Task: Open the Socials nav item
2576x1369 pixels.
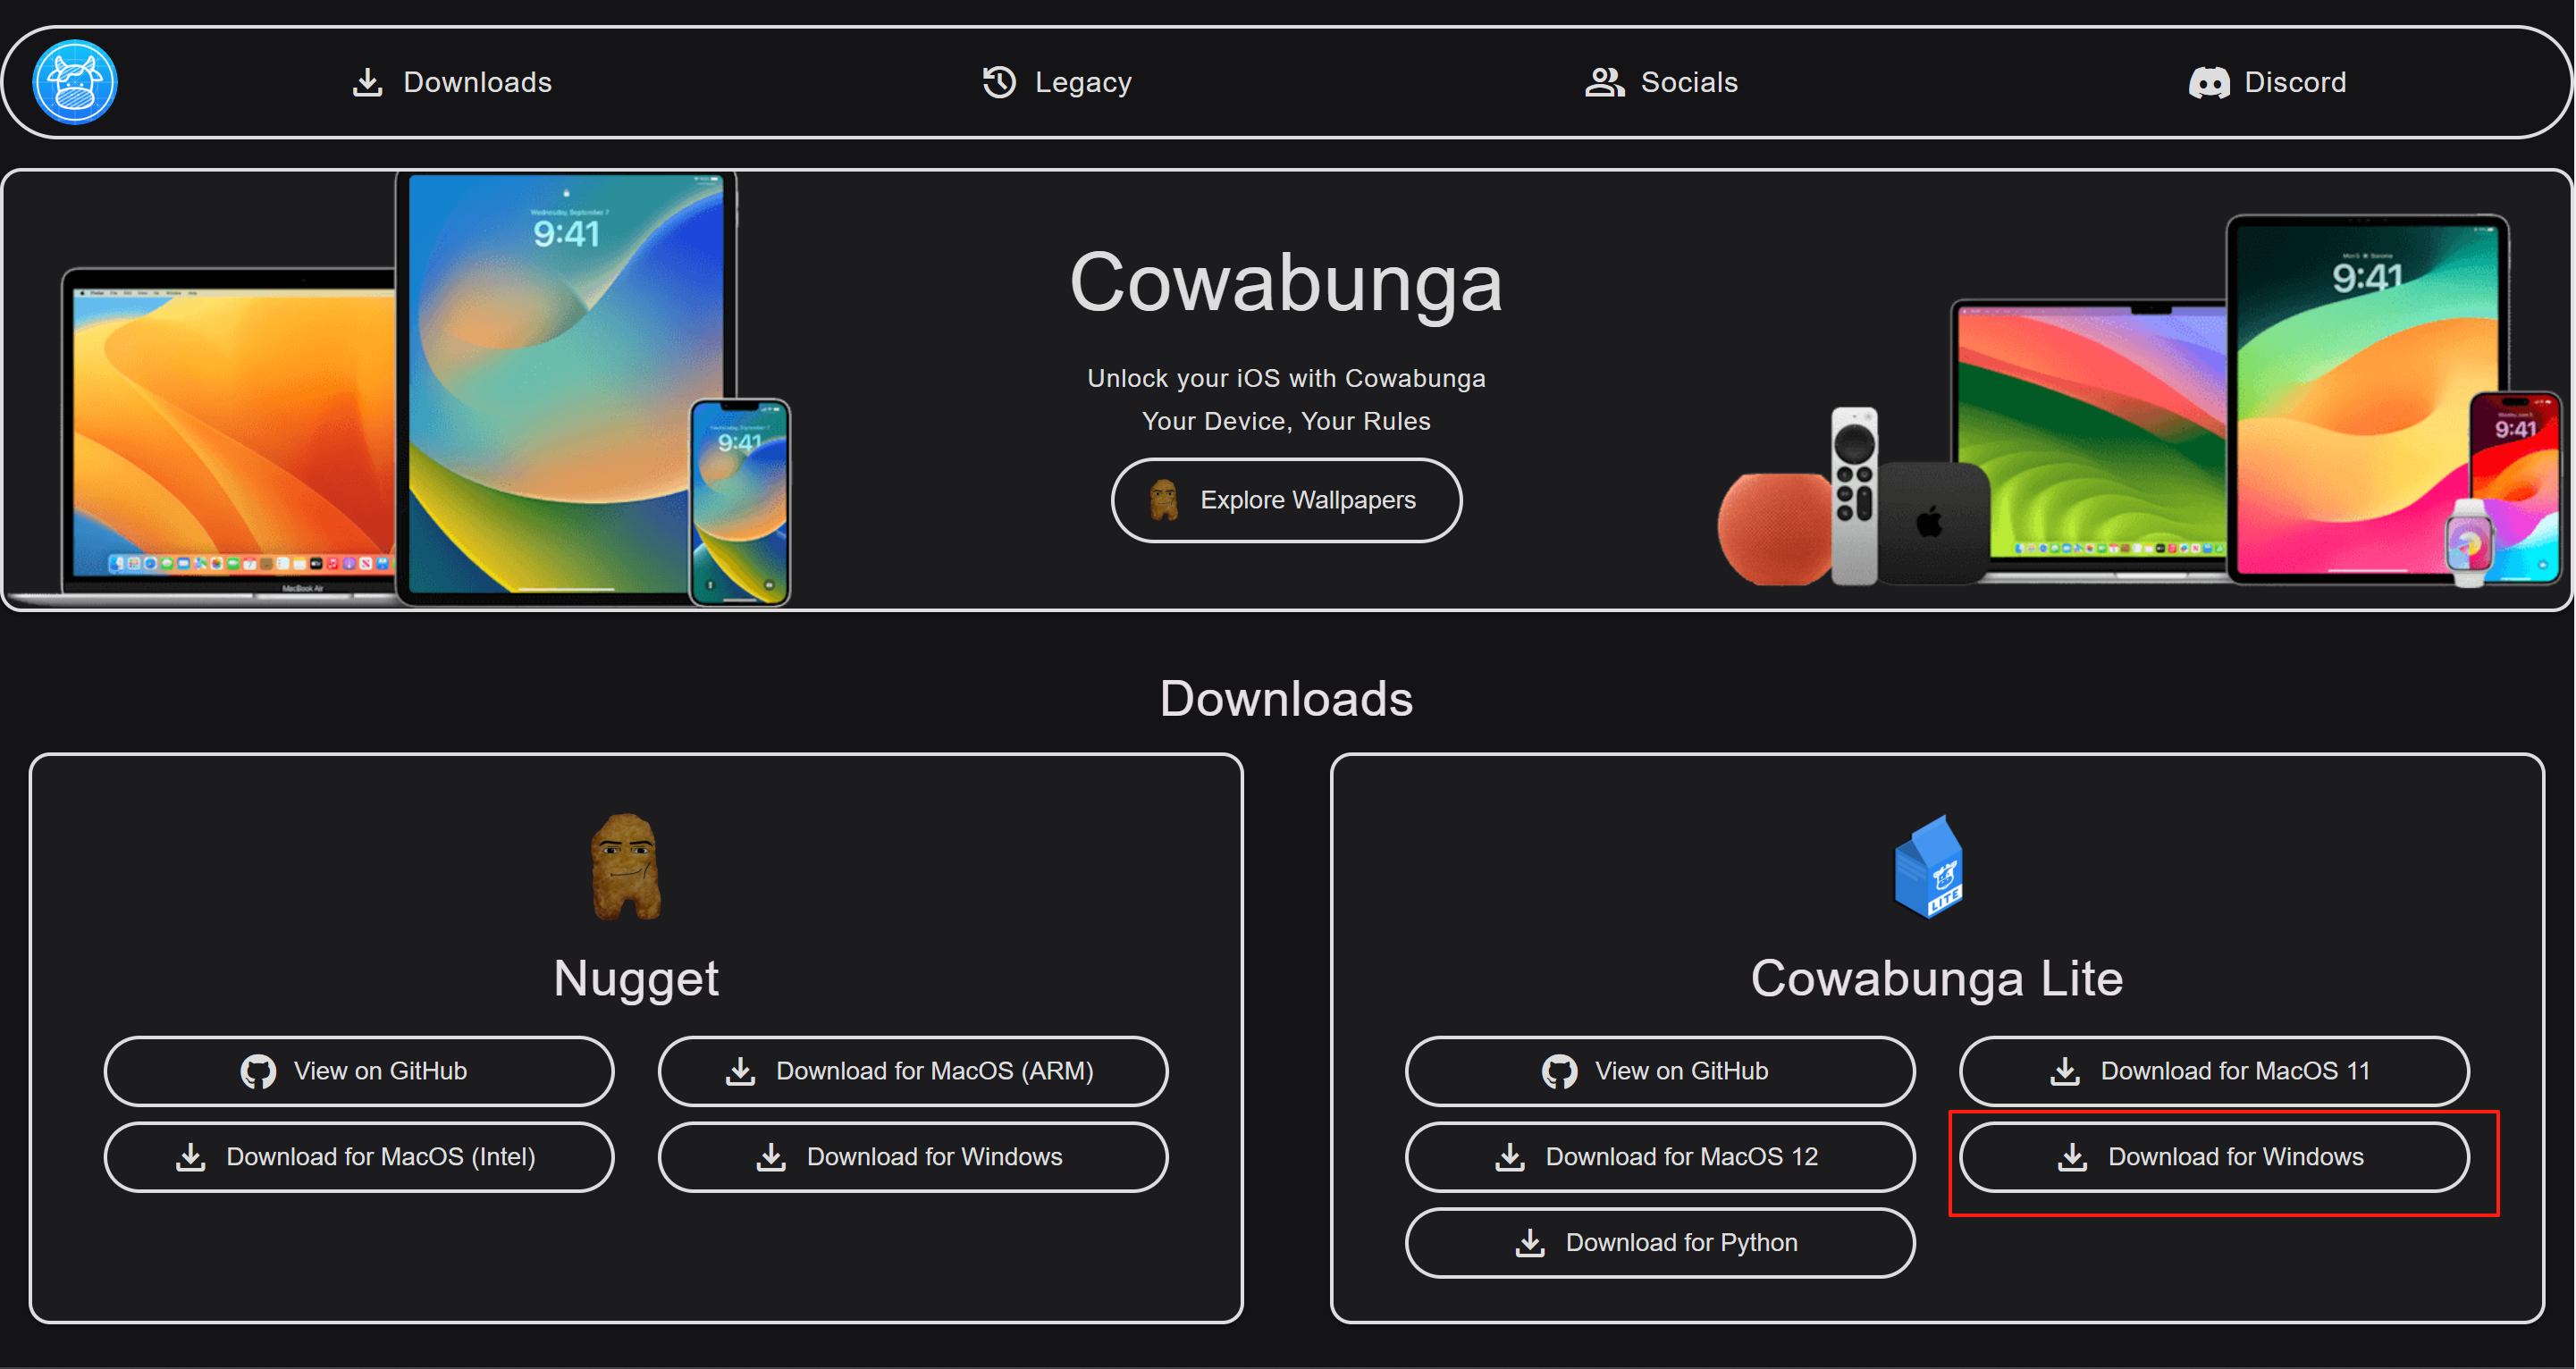Action: coord(1661,82)
